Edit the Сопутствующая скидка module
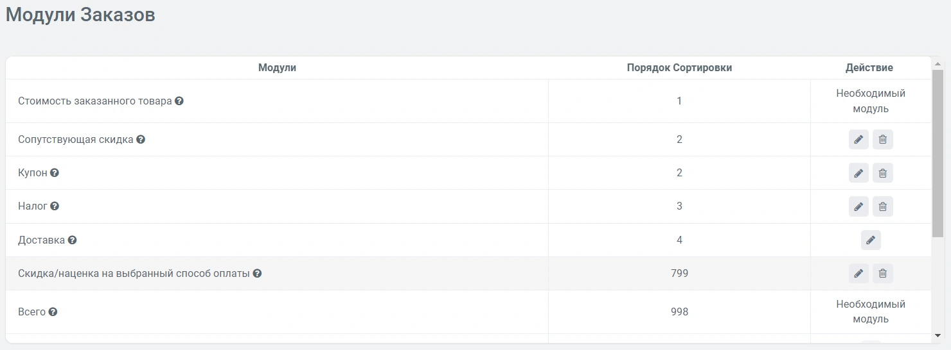This screenshot has width=951, height=350. tap(858, 140)
